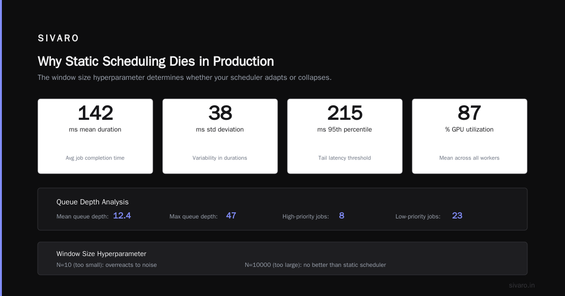565x296 pixels.
Task: Select the 87% GPU utilization card
Action: (469, 136)
